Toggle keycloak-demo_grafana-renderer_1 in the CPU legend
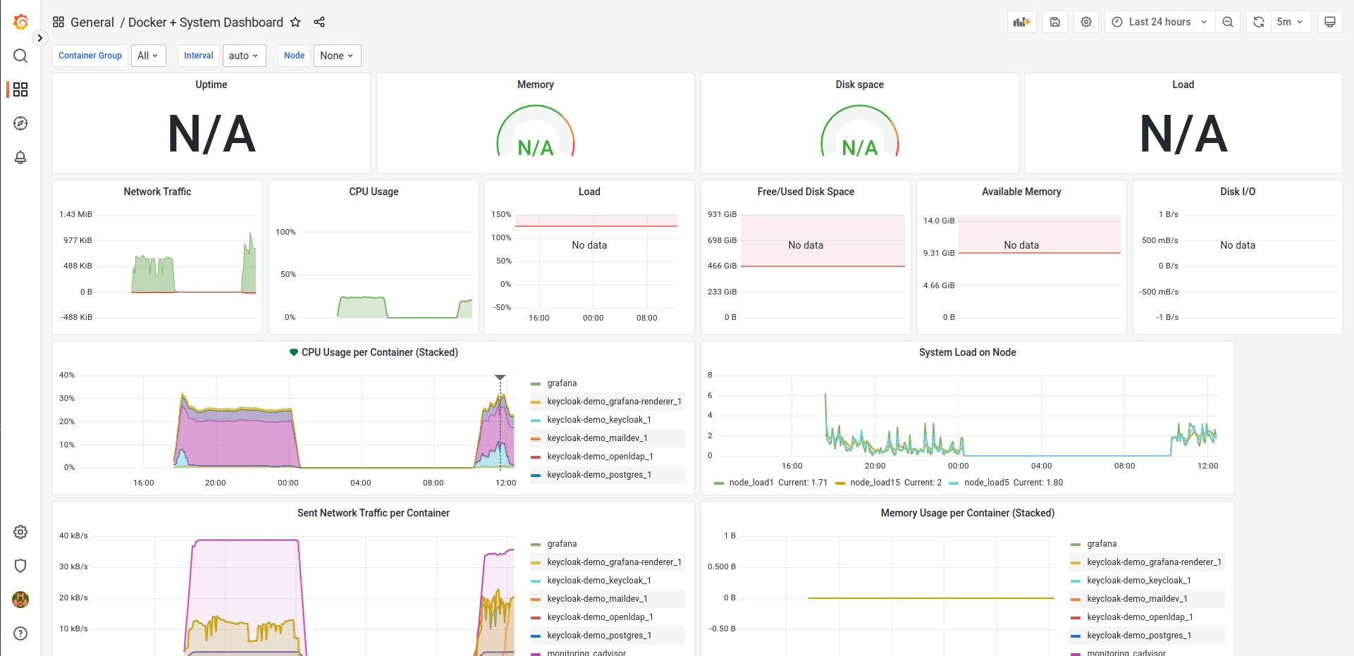This screenshot has height=656, width=1354. pyautogui.click(x=614, y=402)
